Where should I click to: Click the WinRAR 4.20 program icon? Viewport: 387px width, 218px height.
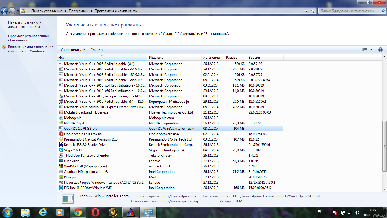point(61,166)
